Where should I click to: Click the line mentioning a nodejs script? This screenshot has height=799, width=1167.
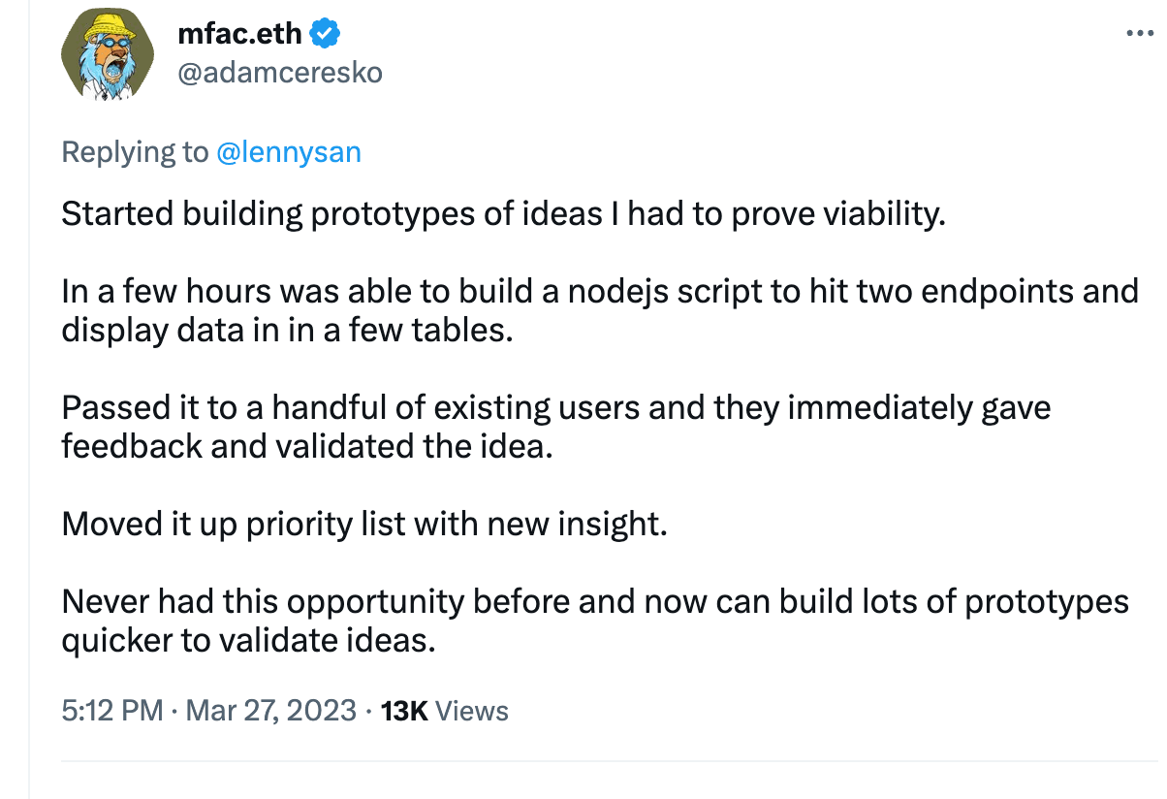point(599,291)
